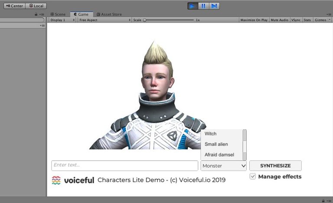Toggle Mute Audio

(280, 20)
